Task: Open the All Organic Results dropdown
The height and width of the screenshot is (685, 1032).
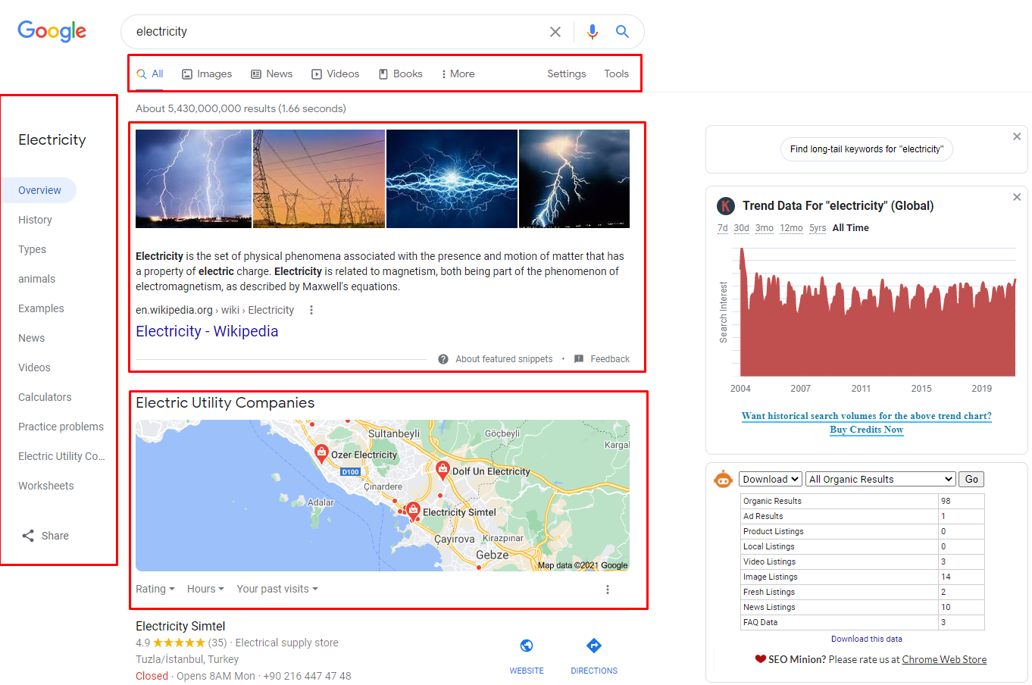Action: [880, 479]
